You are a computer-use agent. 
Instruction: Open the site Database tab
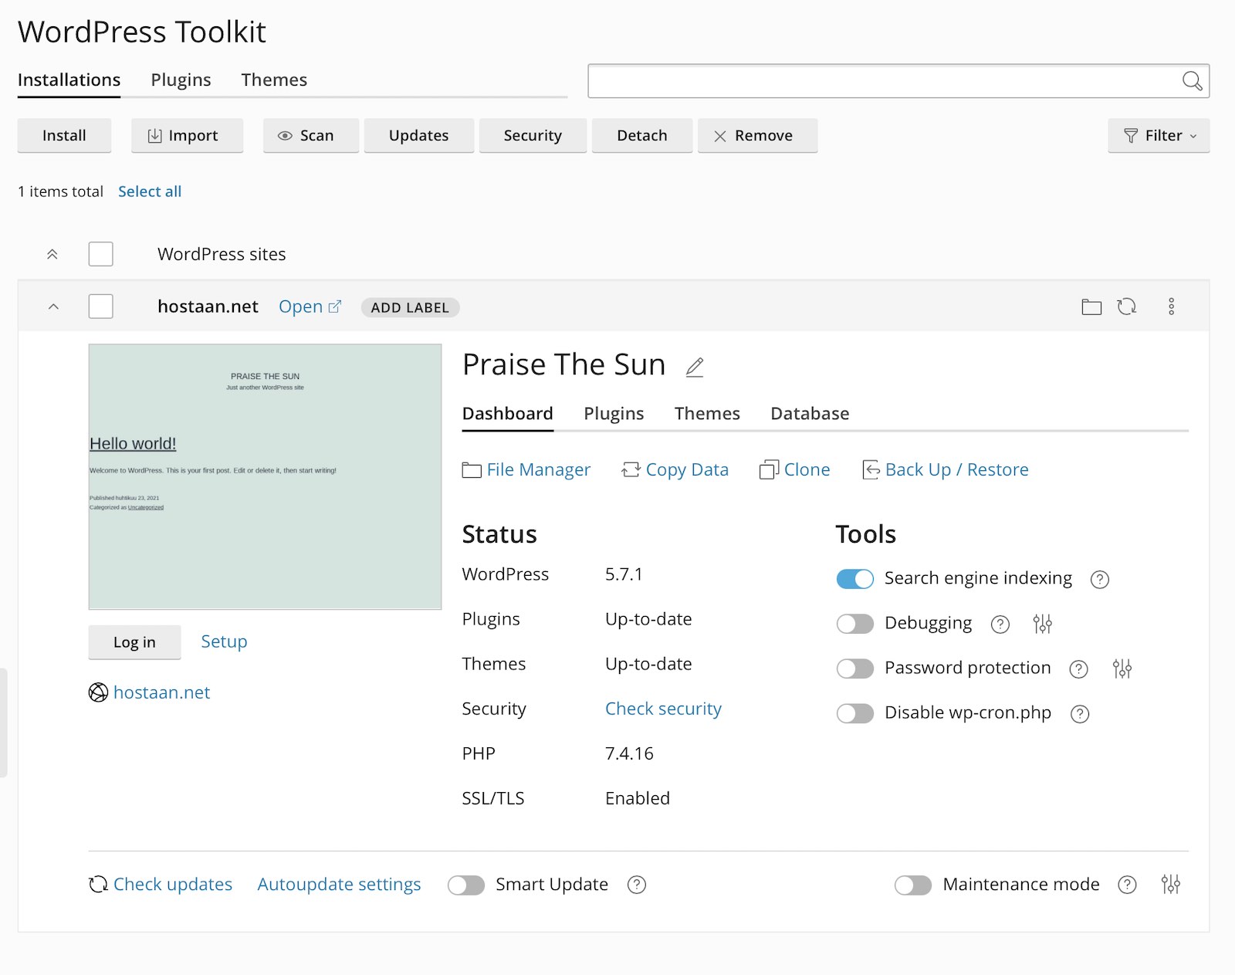810,414
